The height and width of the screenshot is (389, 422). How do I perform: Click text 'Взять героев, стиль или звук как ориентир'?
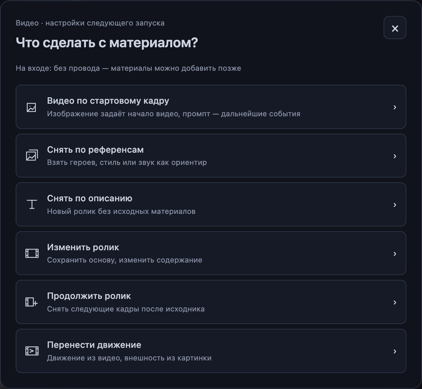127,163
